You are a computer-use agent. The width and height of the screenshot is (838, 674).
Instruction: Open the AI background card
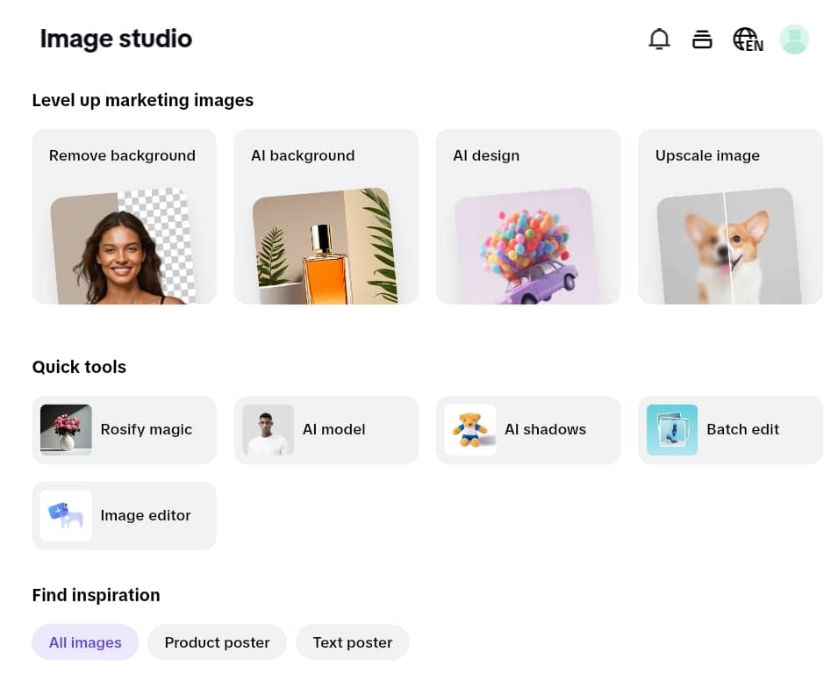326,217
